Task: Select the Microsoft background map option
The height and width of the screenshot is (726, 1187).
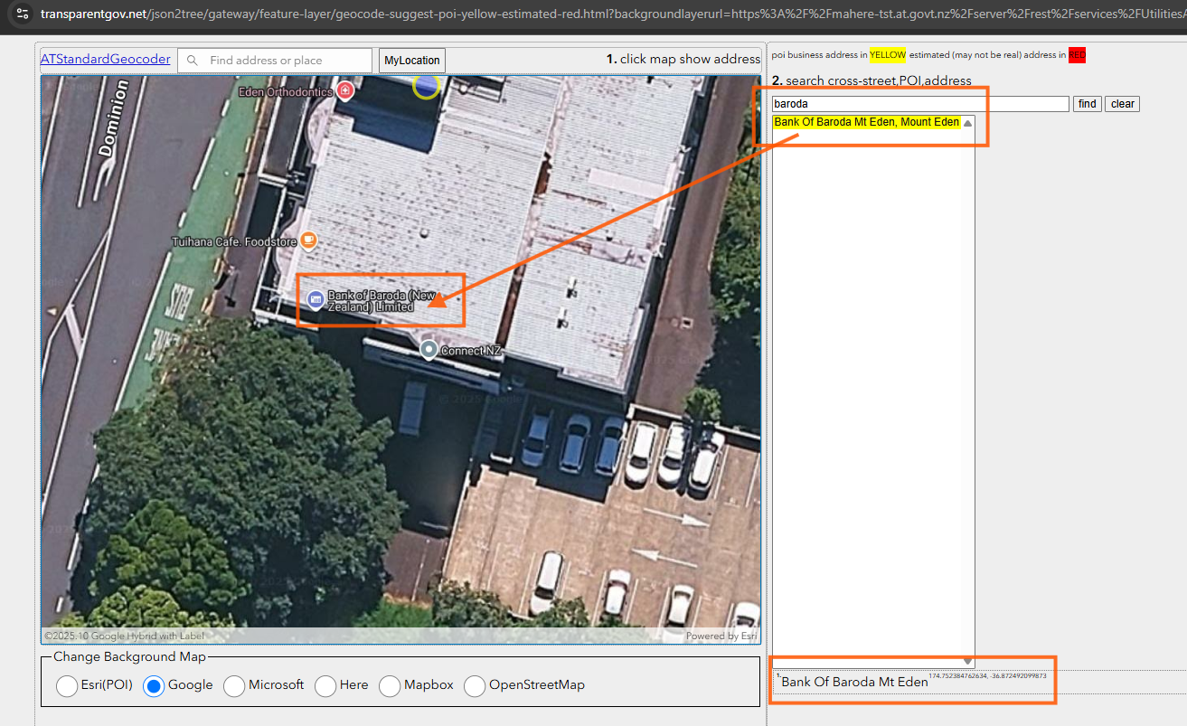Action: coord(234,686)
